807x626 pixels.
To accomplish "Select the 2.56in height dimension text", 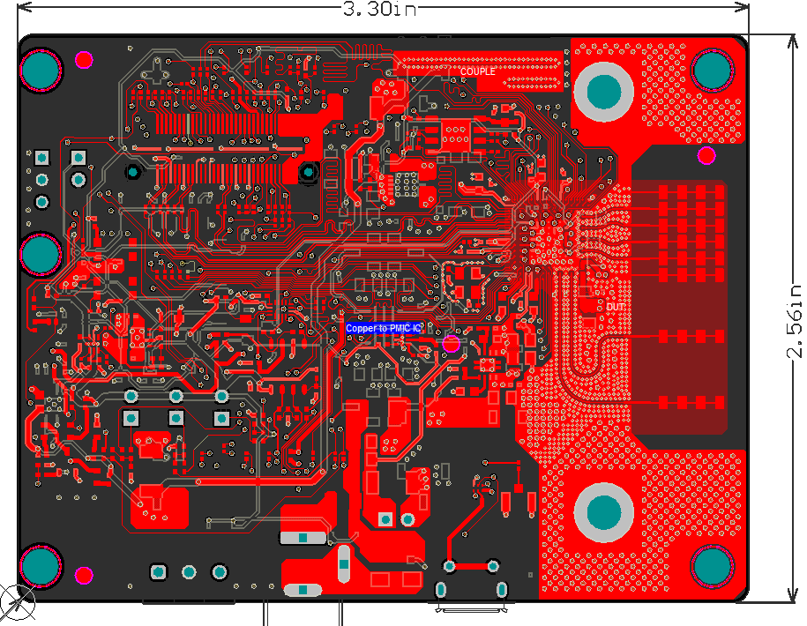I will pyautogui.click(x=796, y=321).
